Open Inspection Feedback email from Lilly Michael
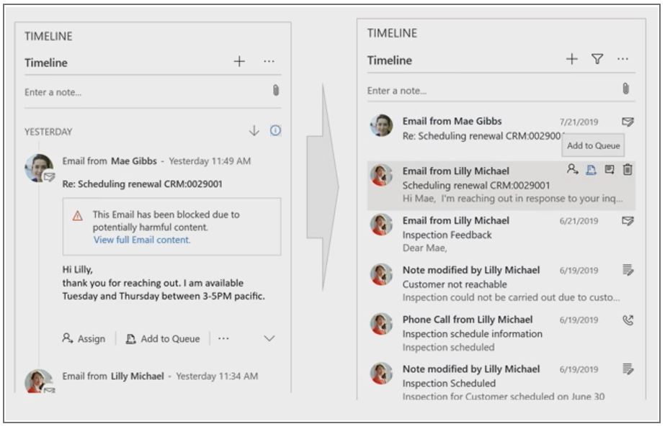This screenshot has width=665, height=429. (501, 234)
